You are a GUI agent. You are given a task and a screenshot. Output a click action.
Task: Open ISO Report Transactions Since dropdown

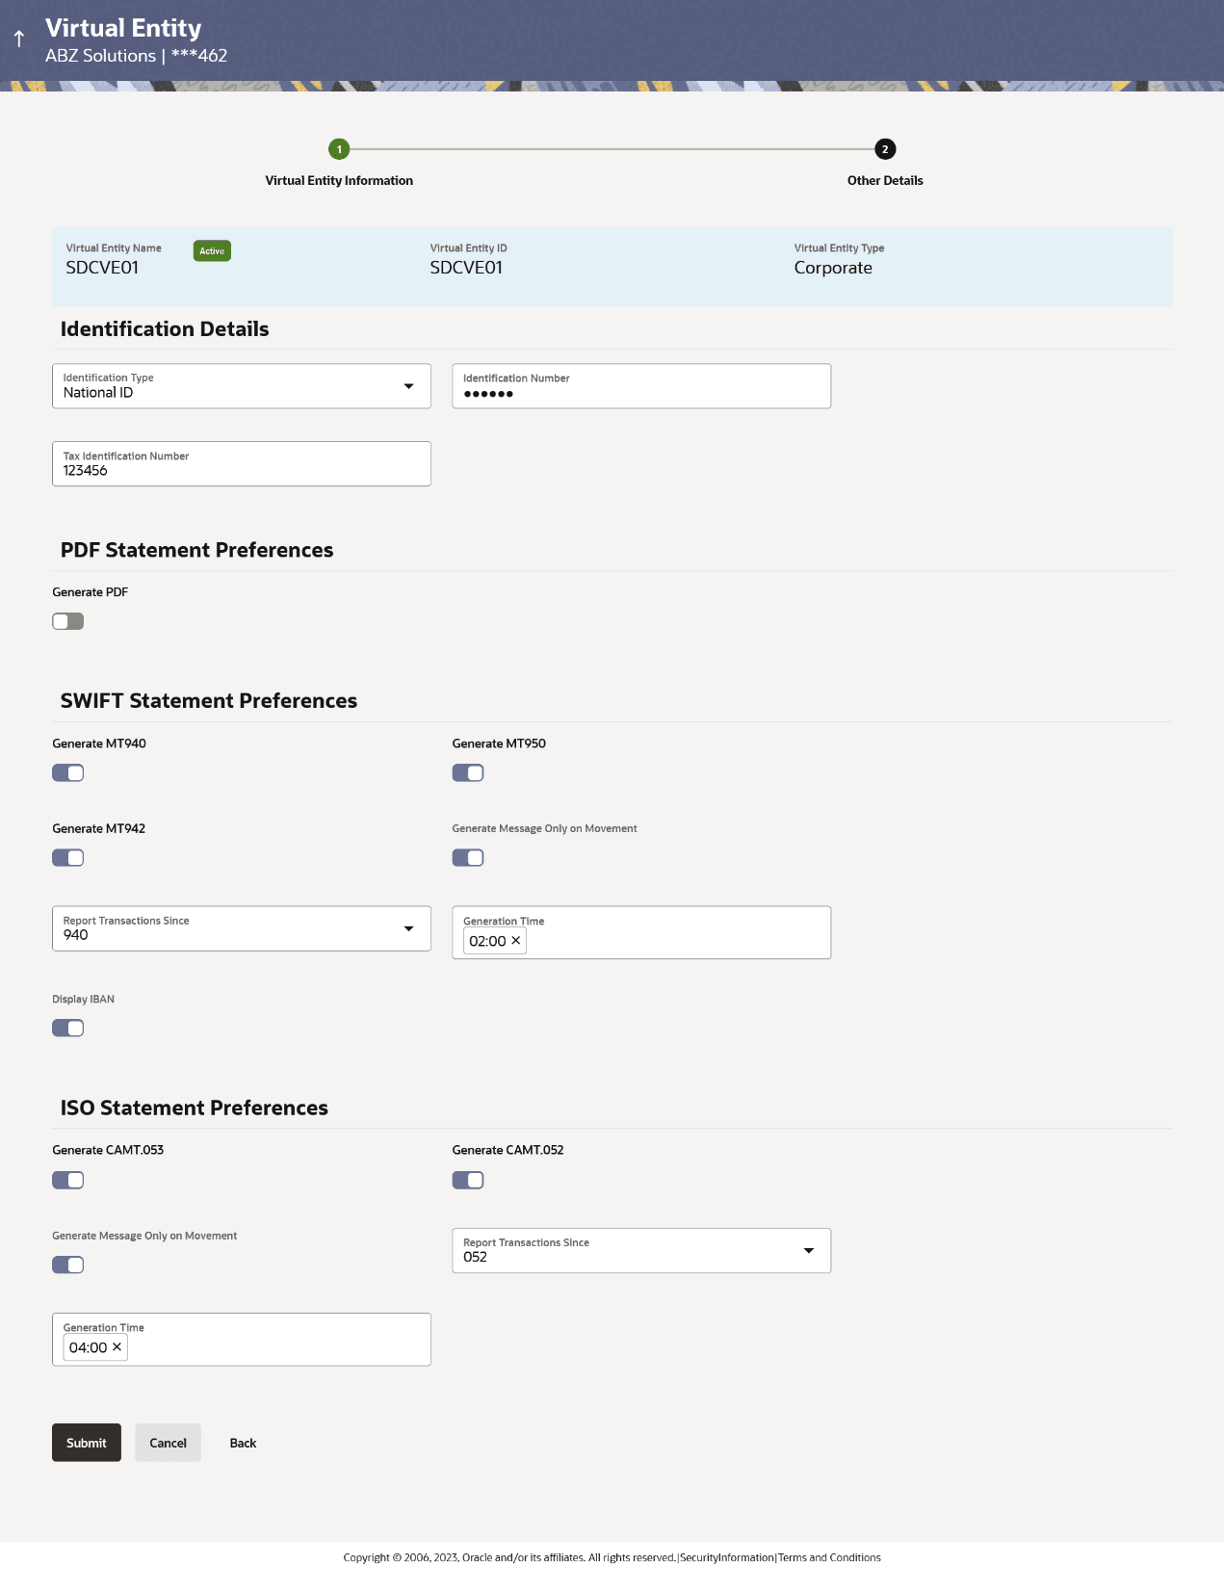coord(641,1250)
